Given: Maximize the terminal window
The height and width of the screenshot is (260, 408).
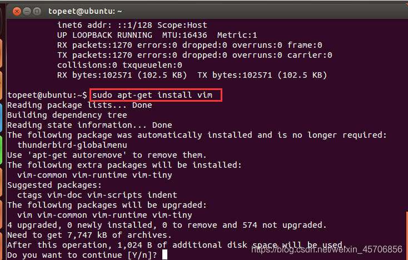Looking at the screenshot, I should click(x=38, y=11).
